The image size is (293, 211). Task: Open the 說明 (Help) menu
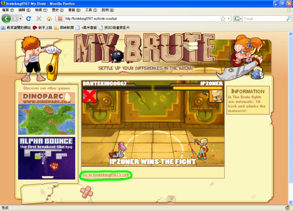click(107, 10)
